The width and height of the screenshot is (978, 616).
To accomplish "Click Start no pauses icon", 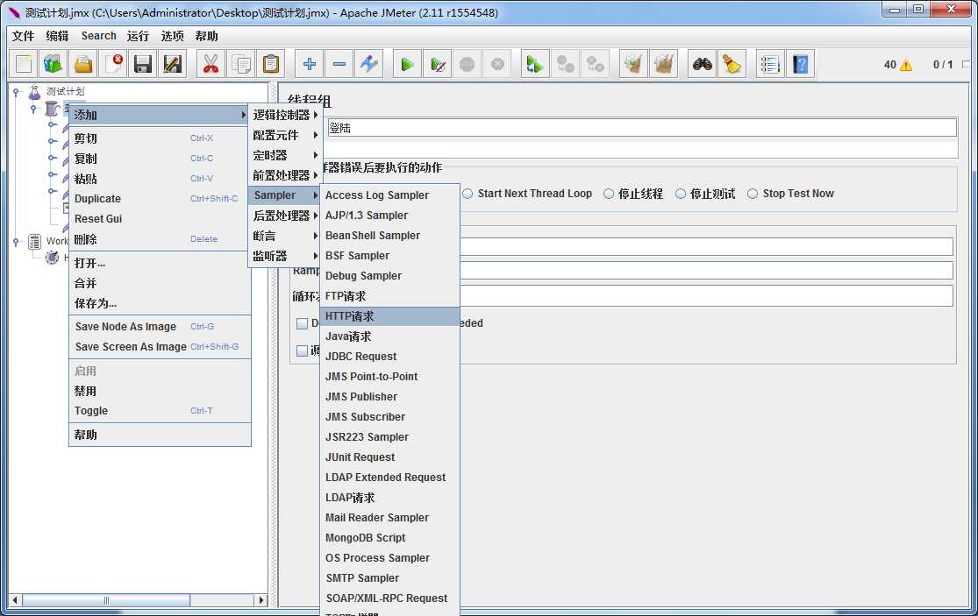I will (x=437, y=64).
